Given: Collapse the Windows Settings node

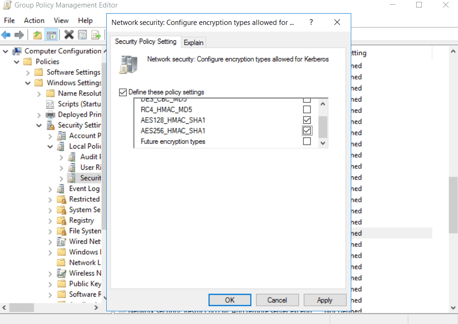Looking at the screenshot, I should tap(28, 83).
